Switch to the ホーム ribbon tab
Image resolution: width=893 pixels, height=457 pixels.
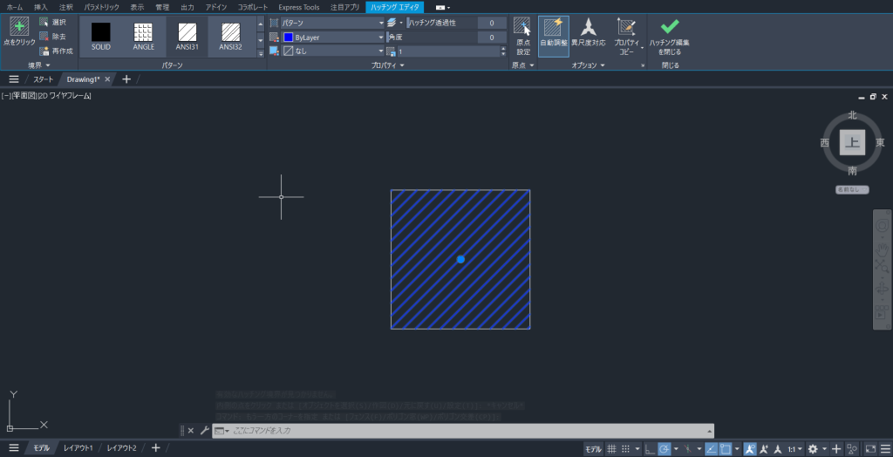15,6
